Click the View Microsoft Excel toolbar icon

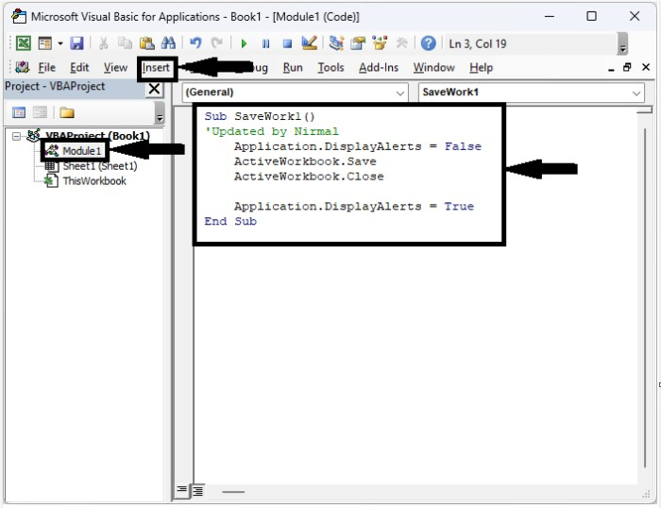(x=24, y=43)
